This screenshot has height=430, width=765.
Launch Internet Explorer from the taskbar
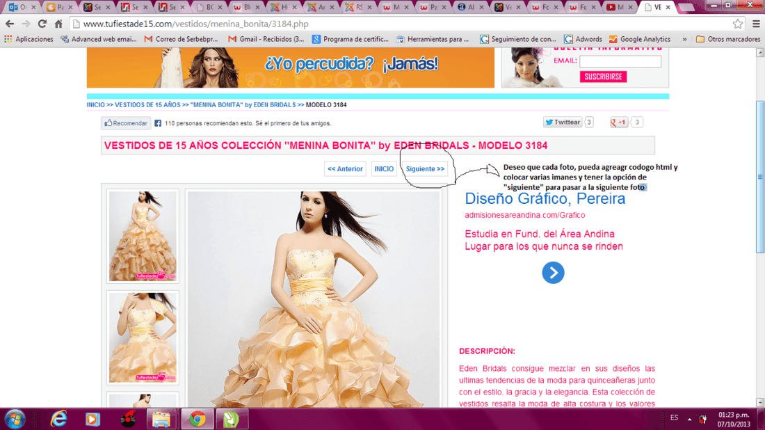click(58, 420)
